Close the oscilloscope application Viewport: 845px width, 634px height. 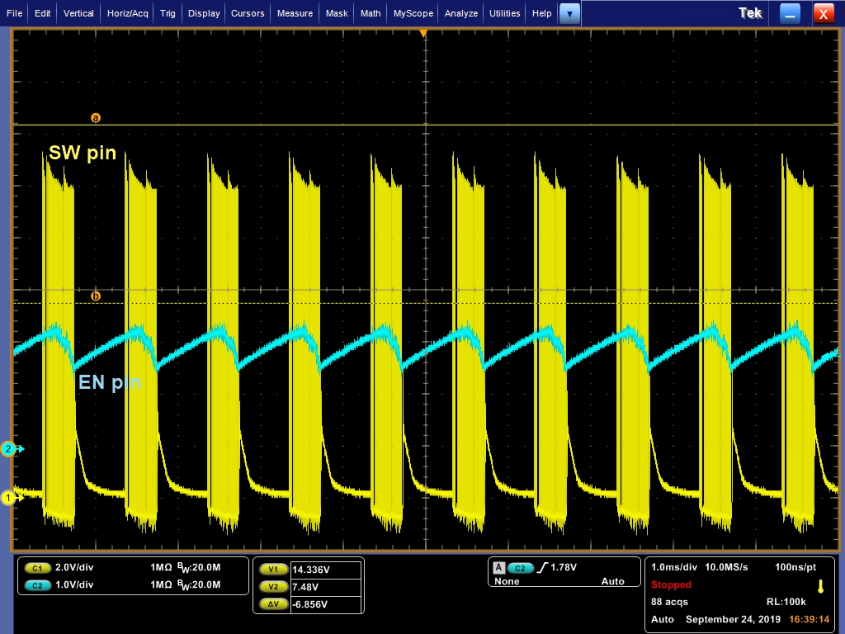tap(824, 14)
